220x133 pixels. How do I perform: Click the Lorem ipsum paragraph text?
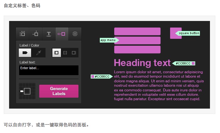[159, 85]
